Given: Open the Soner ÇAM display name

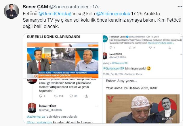Looking at the screenshot, I should coord(35,7).
